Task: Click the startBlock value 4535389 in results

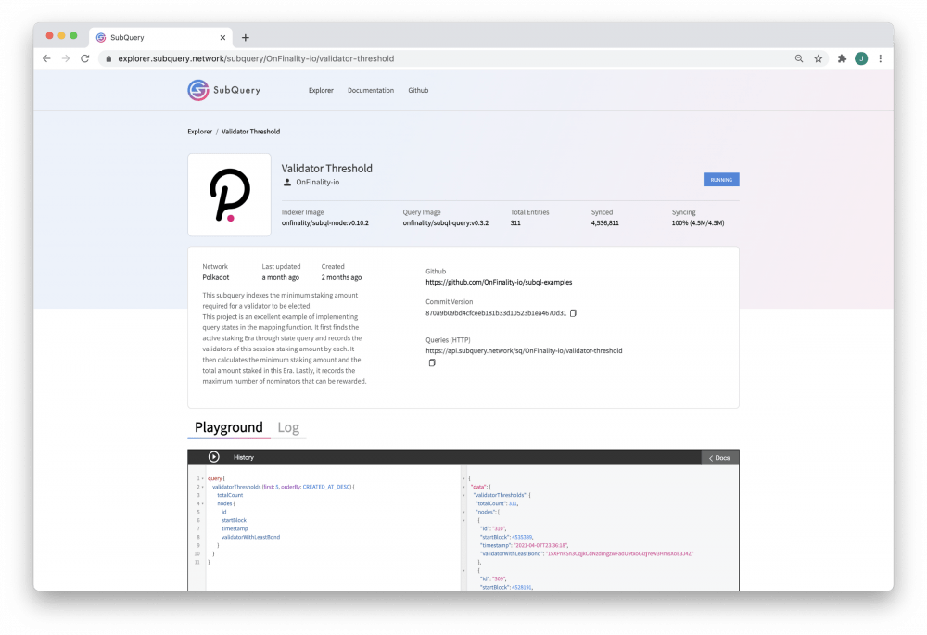Action: [x=522, y=537]
